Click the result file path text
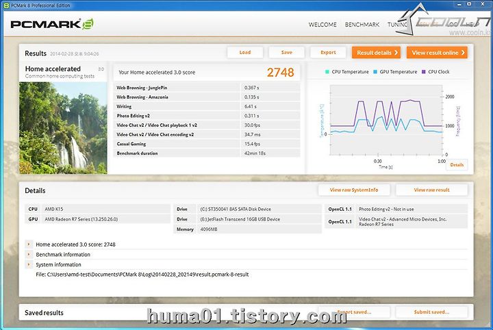Screen dimensions: 493x330 pos(142,275)
